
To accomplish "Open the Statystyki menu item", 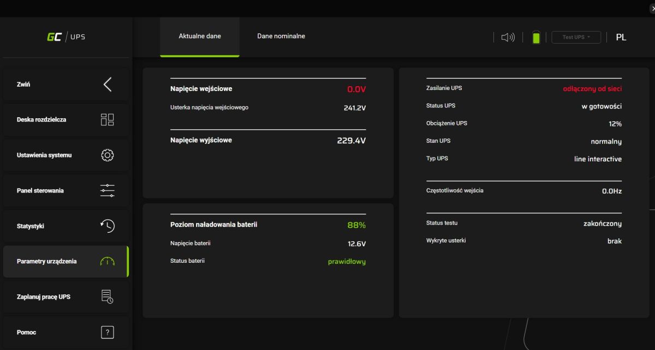I will 31,226.
